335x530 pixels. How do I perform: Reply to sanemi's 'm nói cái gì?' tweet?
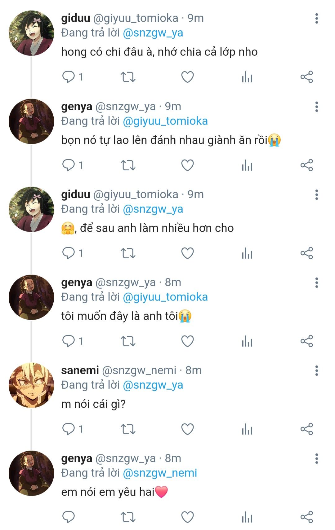[69, 429]
